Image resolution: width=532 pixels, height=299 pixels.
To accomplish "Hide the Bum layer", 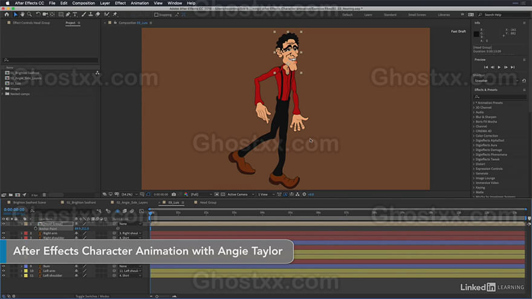I will 4,266.
